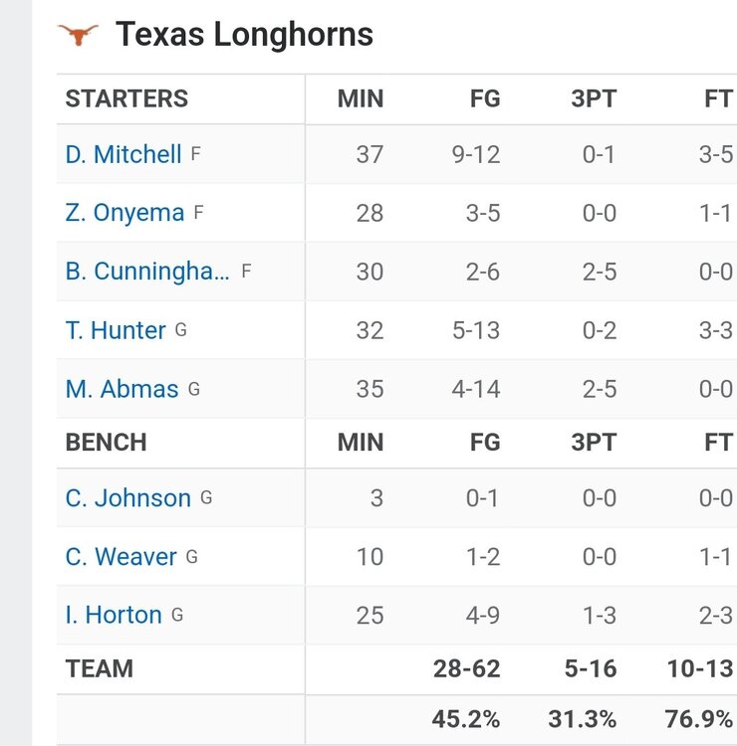Open C. Johnson's player profile

(x=127, y=497)
